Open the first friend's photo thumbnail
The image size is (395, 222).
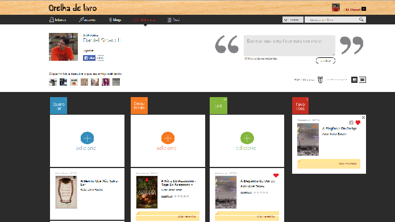53,82
